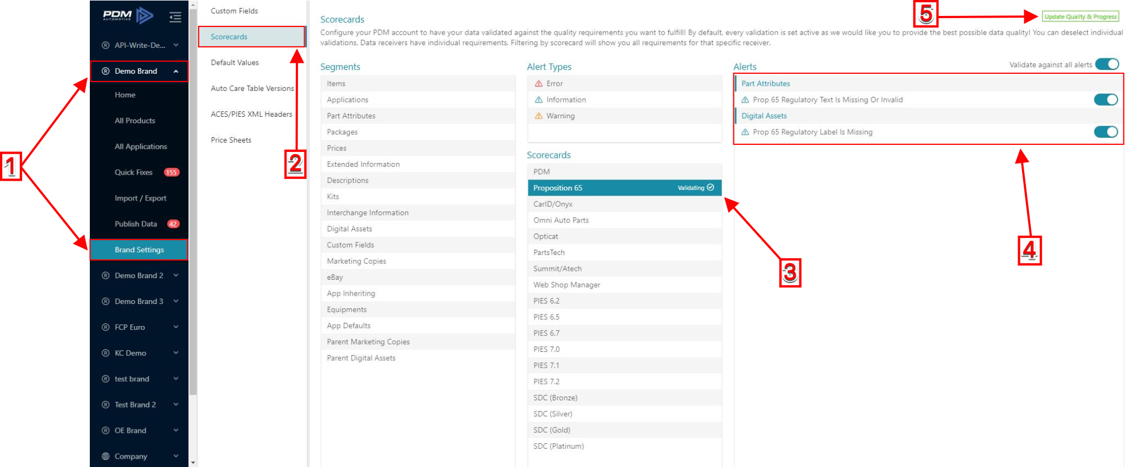This screenshot has width=1135, height=467.
Task: Expand KC Demo chevron
Action: tap(176, 353)
